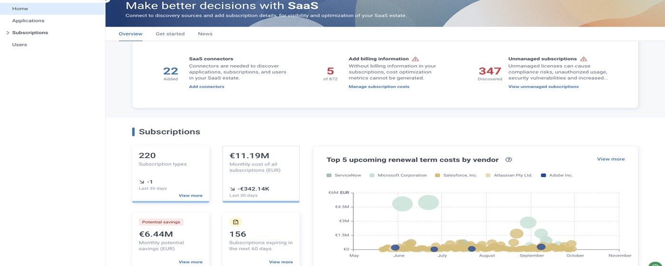Open the News tab
Image resolution: width=665 pixels, height=266 pixels.
click(205, 34)
